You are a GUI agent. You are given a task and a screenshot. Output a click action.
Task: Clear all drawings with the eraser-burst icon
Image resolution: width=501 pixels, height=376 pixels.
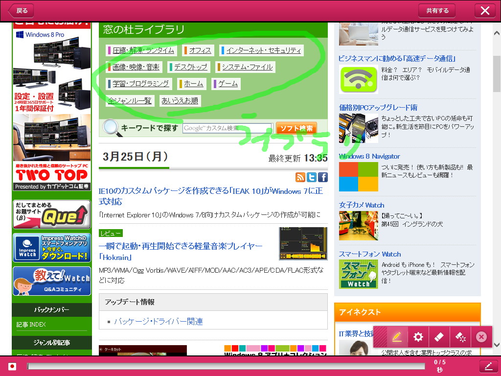click(460, 337)
